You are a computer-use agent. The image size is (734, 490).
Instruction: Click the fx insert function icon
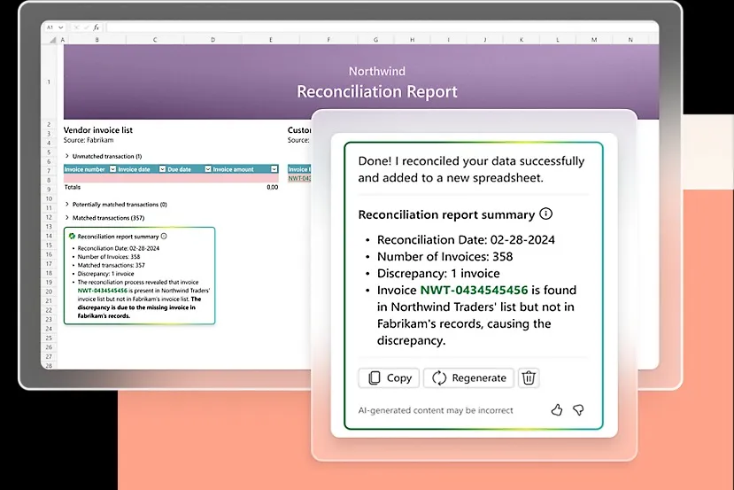[95, 27]
